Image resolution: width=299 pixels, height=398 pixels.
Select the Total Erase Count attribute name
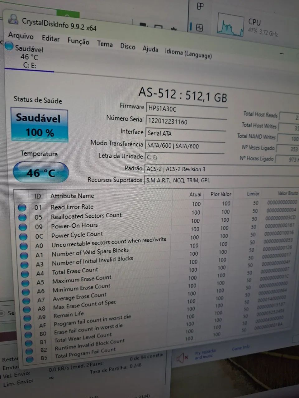(x=75, y=271)
